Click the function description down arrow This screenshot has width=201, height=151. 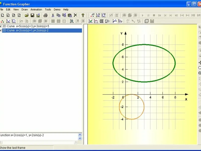click(x=80, y=138)
